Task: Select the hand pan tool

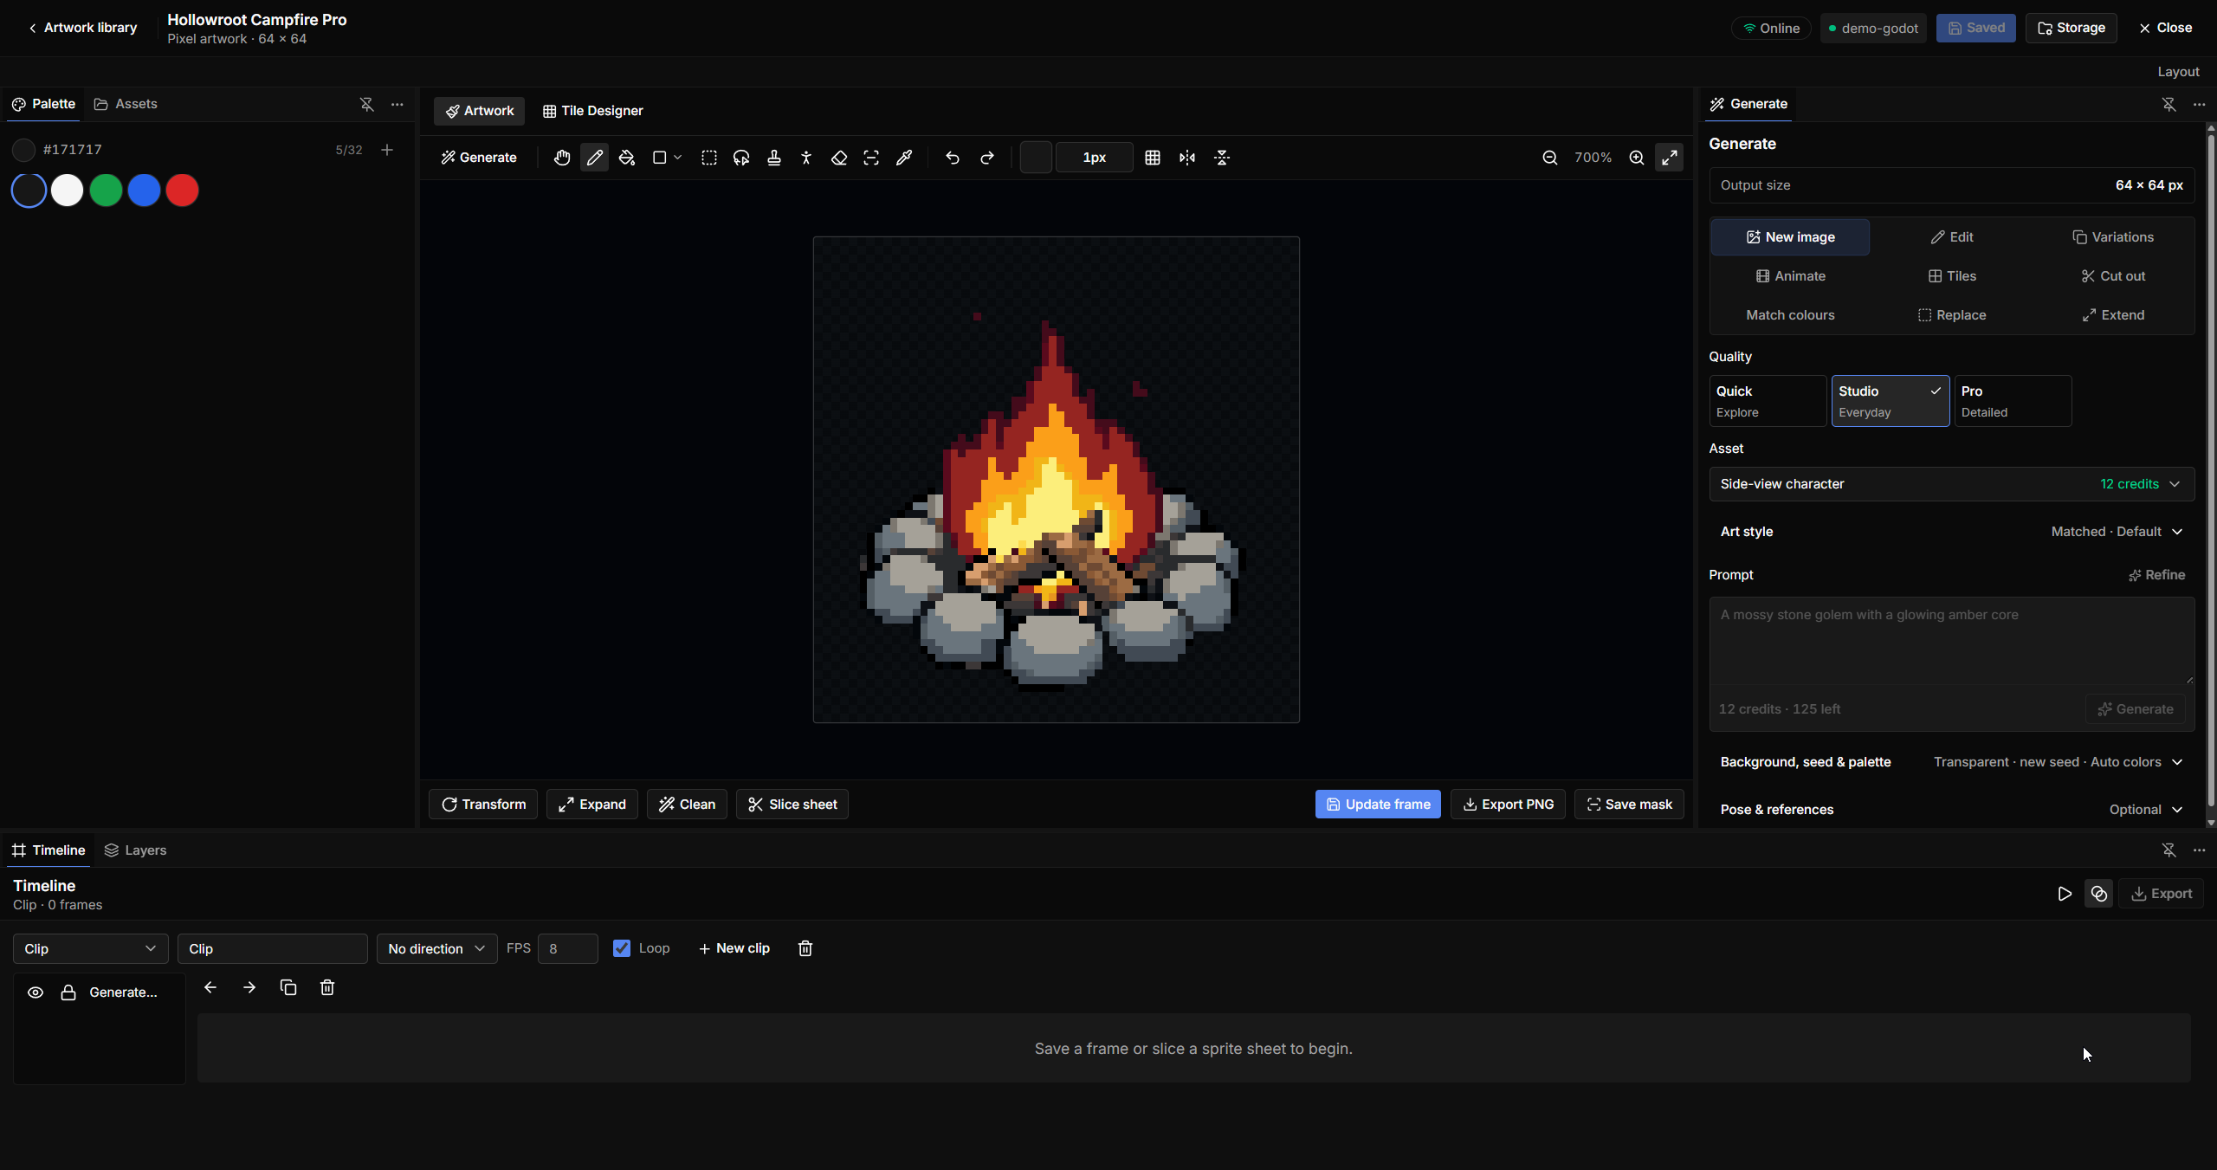Action: (x=562, y=158)
